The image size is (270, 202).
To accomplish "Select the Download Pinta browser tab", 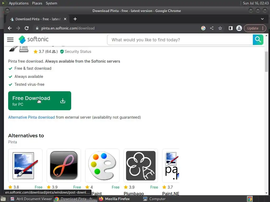I will pos(37,19).
